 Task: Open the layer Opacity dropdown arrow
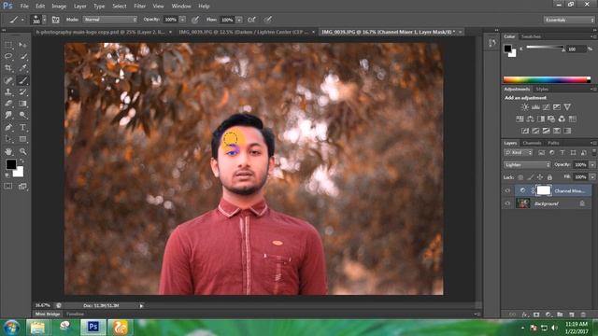click(592, 165)
